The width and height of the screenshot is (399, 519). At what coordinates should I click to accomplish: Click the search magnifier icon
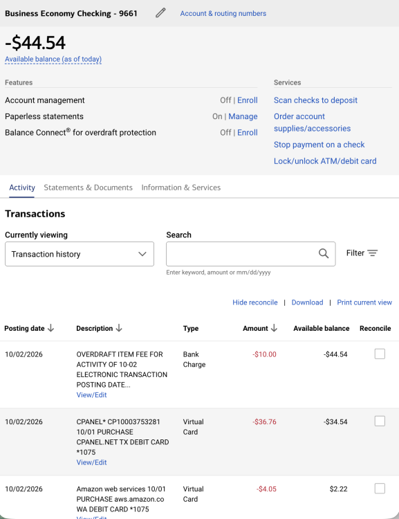pos(324,253)
